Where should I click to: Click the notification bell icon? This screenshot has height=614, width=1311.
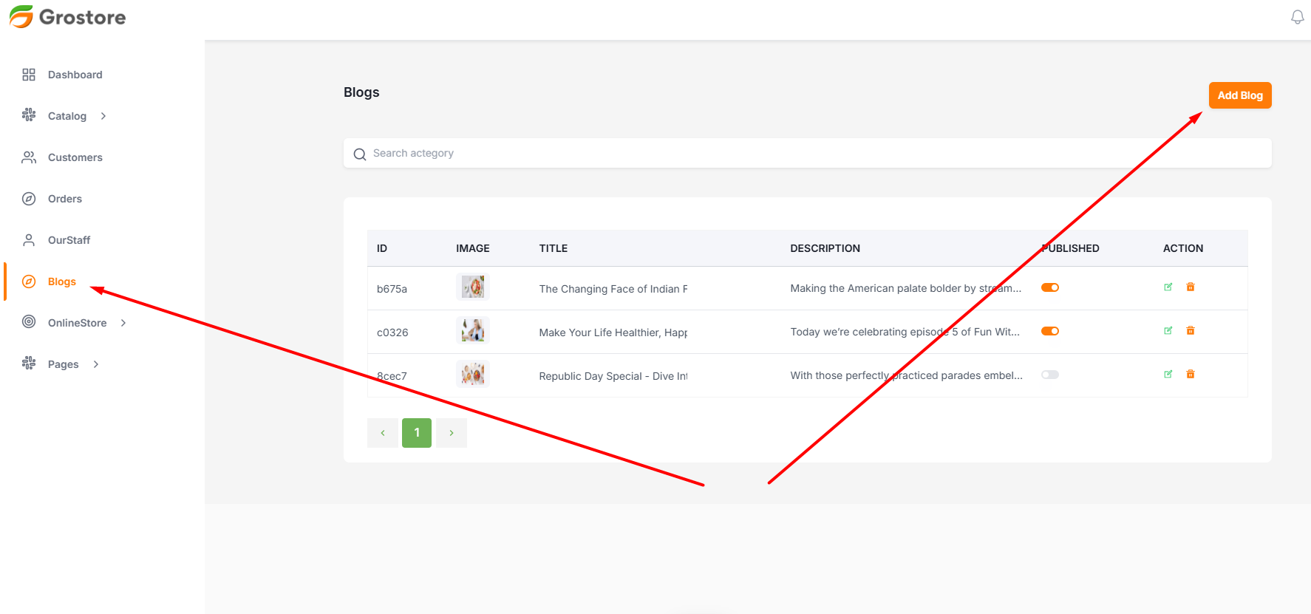point(1297,17)
